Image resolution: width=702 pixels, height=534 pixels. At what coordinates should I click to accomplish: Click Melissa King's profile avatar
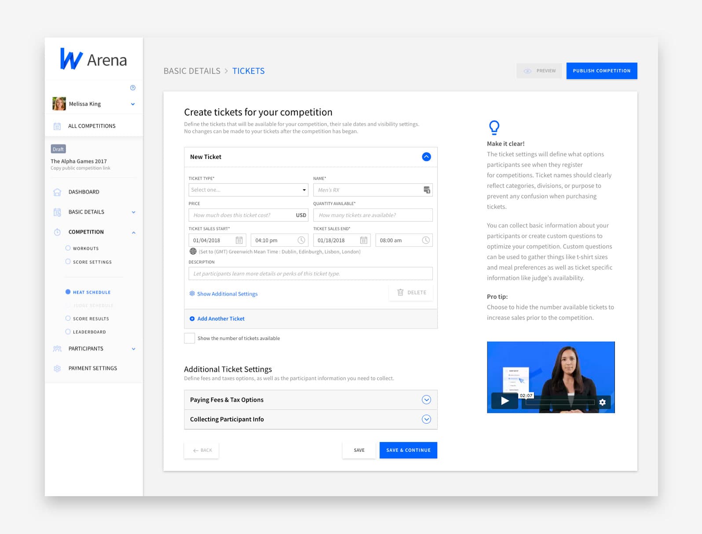(x=59, y=104)
